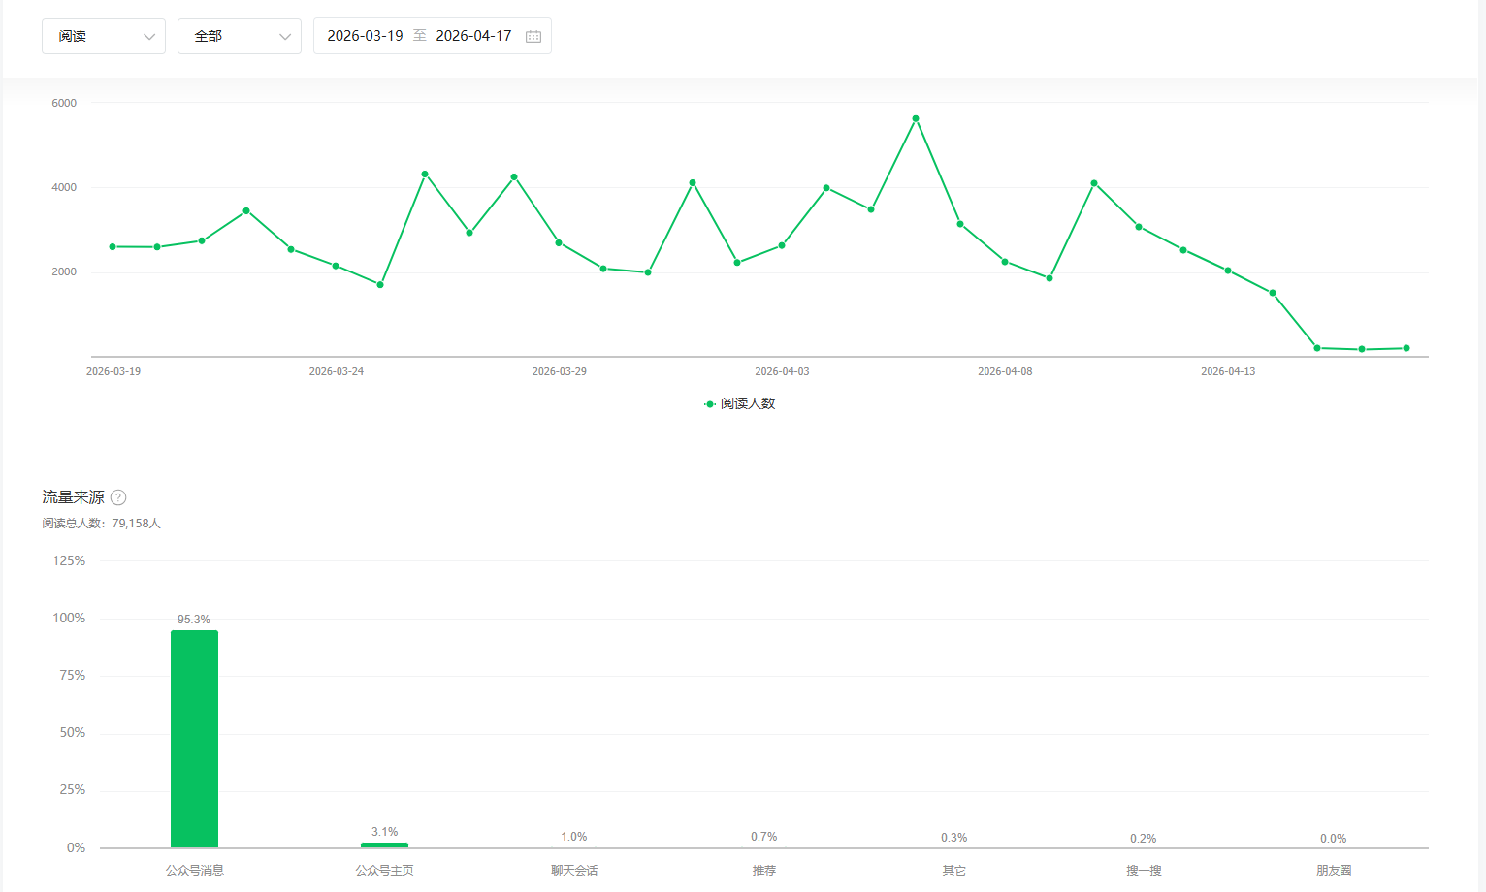The width and height of the screenshot is (1486, 892).
Task: Select the highest peak point on line chart
Action: 916,119
